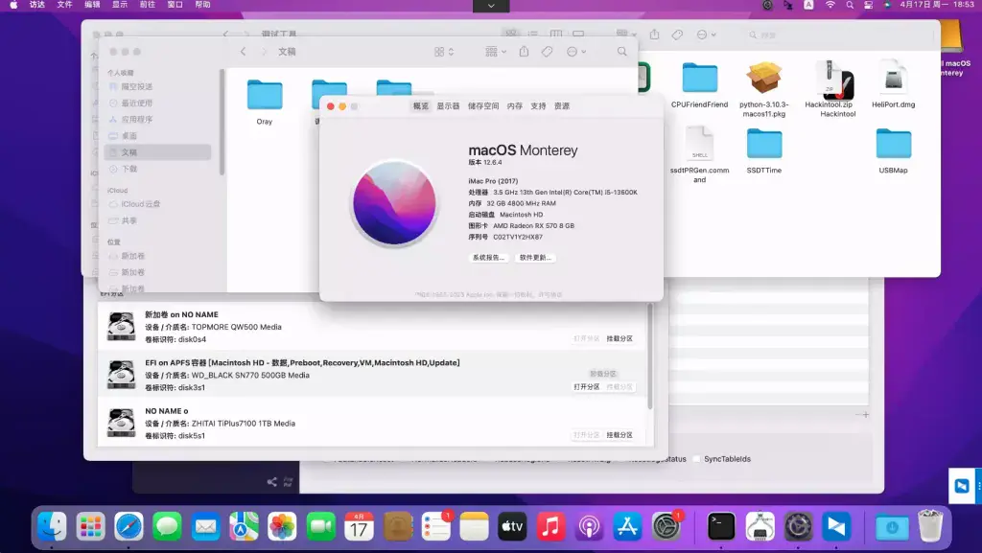982x553 pixels.
Task: Go back in the 文稿 Finder window
Action: pos(243,52)
